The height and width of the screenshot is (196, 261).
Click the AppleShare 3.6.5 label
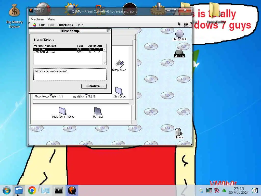[x=84, y=96]
